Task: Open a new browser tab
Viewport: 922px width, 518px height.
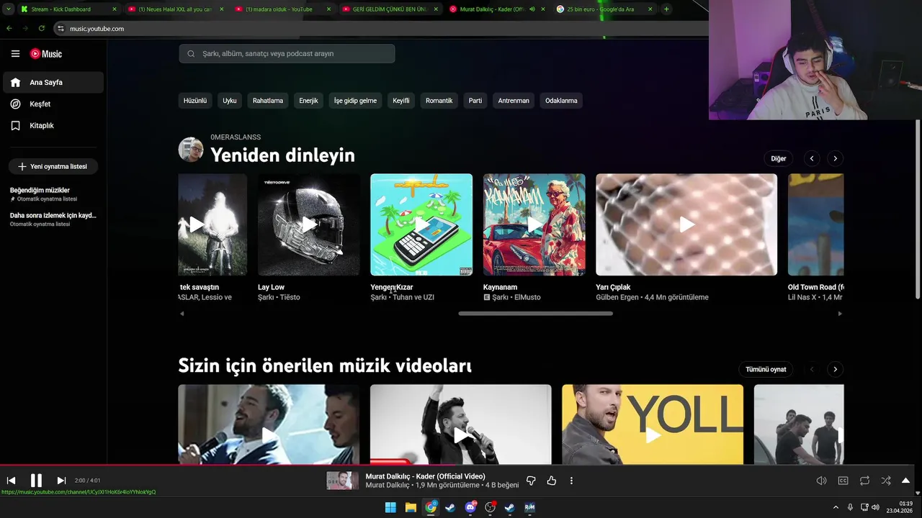Action: click(666, 9)
